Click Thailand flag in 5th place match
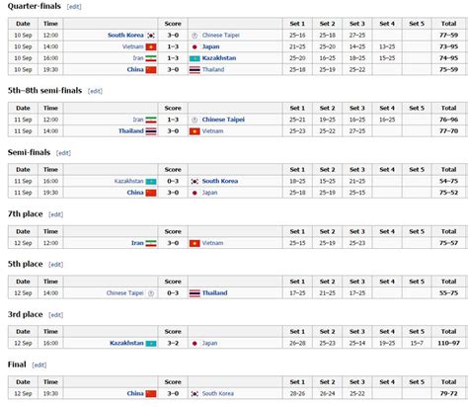Image resolution: width=468 pixels, height=407 pixels. 195,293
